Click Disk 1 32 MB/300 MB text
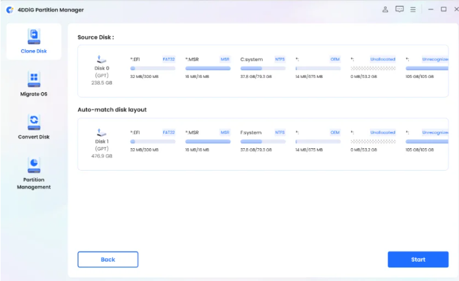 tap(144, 150)
